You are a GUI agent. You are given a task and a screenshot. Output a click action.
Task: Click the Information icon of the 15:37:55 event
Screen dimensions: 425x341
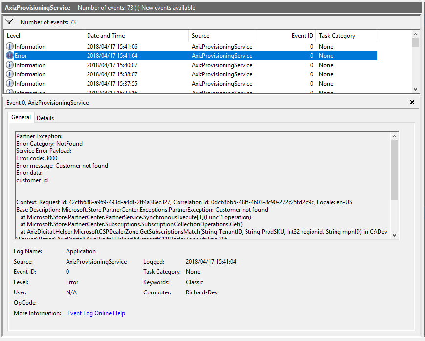pyautogui.click(x=9, y=83)
